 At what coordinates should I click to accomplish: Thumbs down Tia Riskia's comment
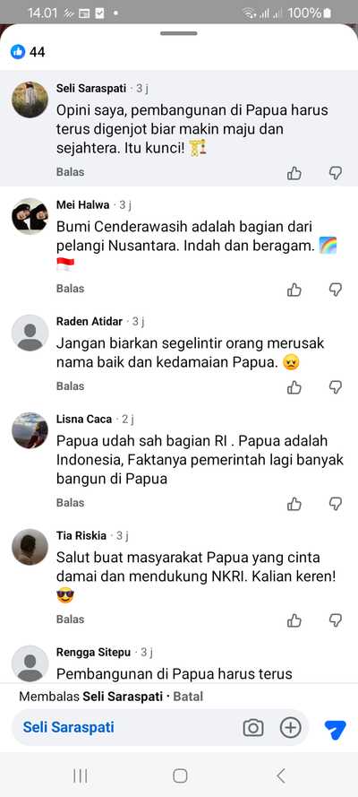(336, 620)
